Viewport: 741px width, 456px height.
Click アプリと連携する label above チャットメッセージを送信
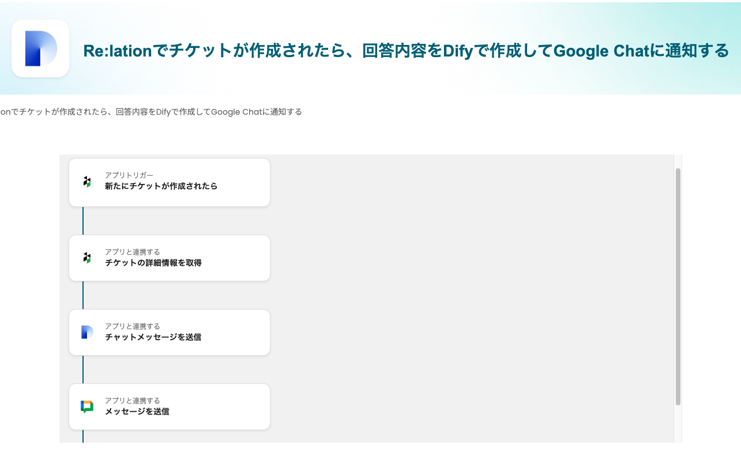[133, 326]
